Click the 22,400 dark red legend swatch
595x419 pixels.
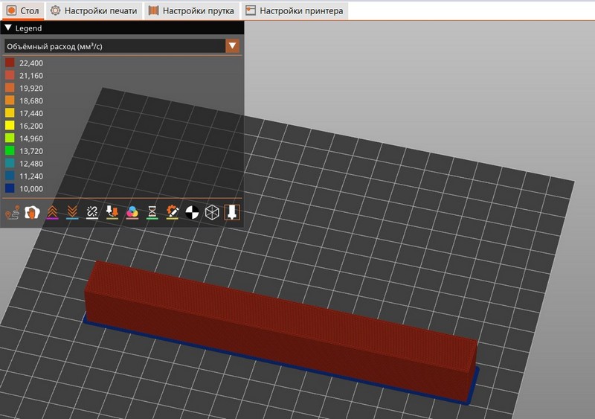pos(10,63)
